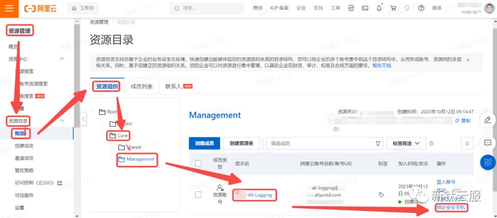Image resolution: width=497 pixels, height=218 pixels.
Task: Open 设置 at the sidebar bottom
Action: coord(19,207)
